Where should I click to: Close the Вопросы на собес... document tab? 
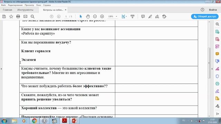click(66, 10)
